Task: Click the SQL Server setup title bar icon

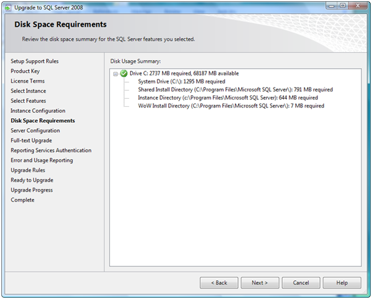Action: [x=8, y=8]
